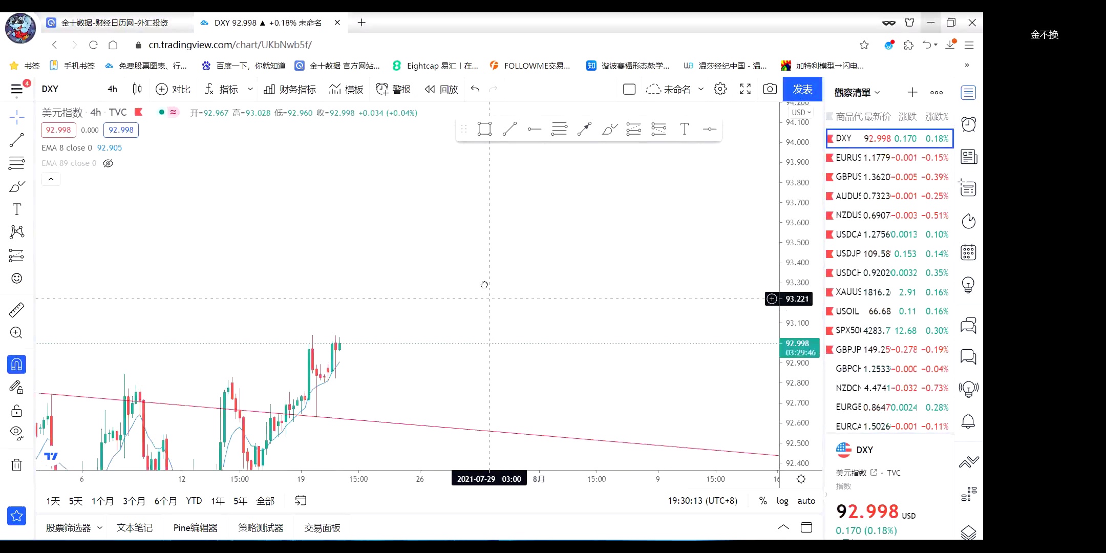Viewport: 1106px width, 553px height.
Task: Show the hidden EMA 89 indicator
Action: click(108, 163)
